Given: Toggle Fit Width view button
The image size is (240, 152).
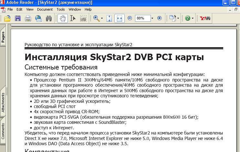Looking at the screenshot, I should pyautogui.click(x=120, y=18).
